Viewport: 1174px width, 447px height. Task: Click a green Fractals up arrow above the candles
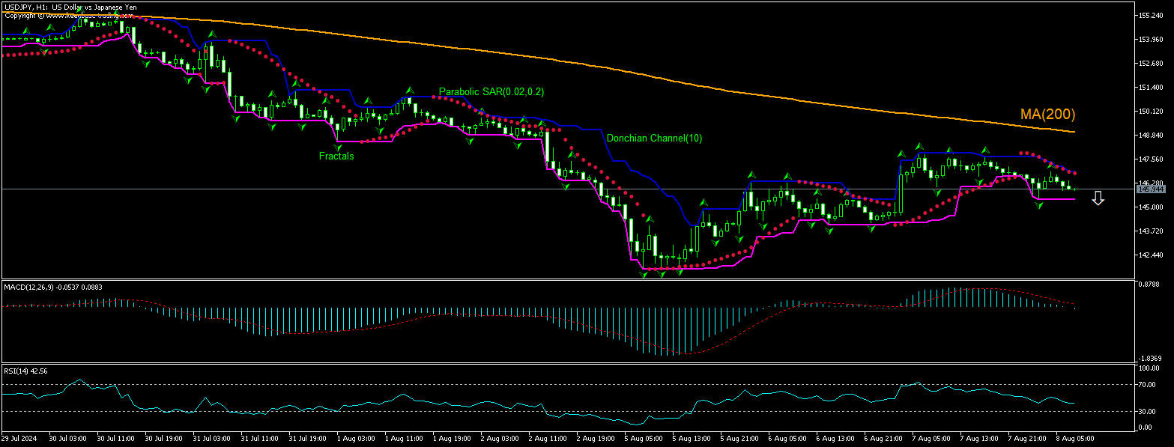[x=211, y=34]
